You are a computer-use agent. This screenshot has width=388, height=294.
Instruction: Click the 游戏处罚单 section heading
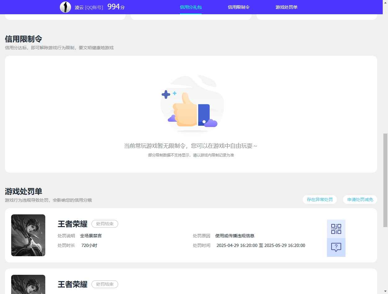24,191
